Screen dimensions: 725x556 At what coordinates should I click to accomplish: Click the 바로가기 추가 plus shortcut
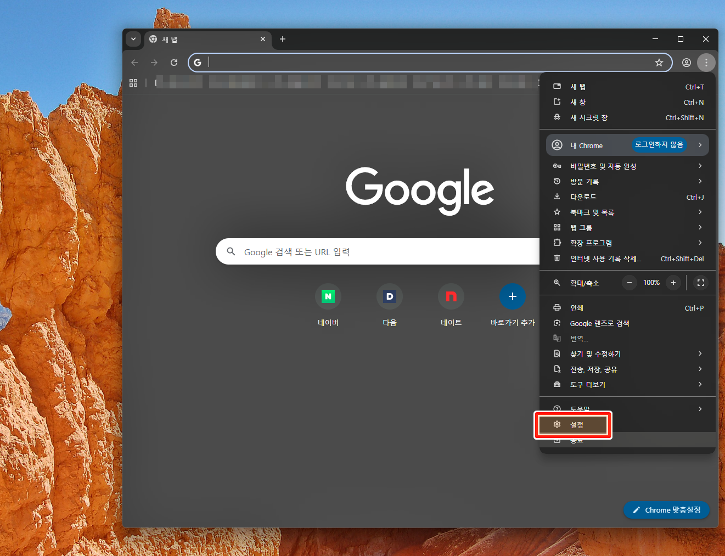click(x=513, y=305)
